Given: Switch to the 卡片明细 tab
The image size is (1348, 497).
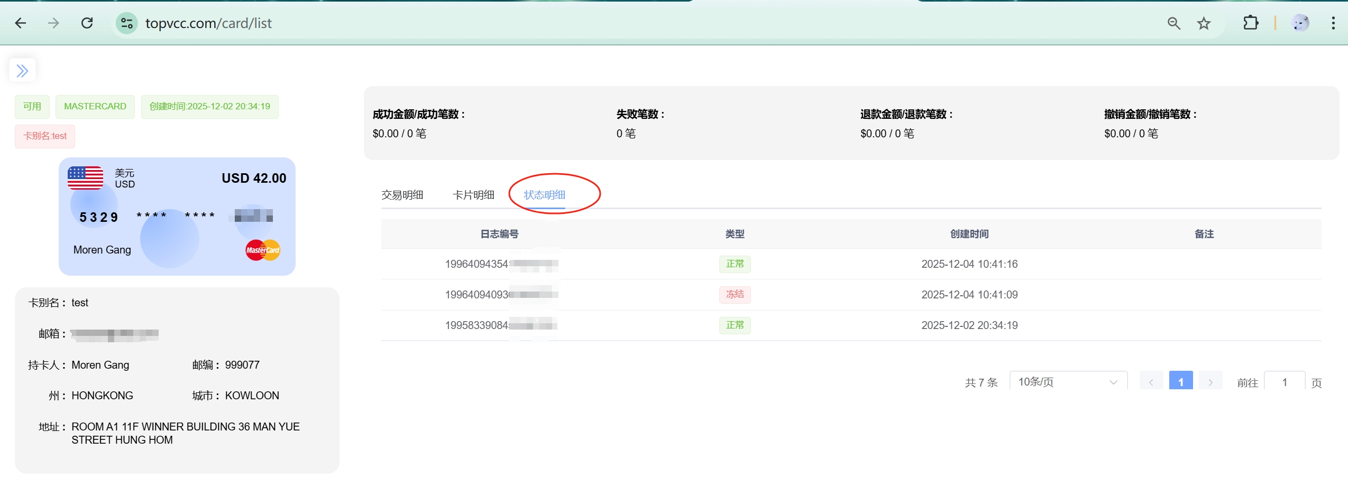Looking at the screenshot, I should tap(473, 195).
